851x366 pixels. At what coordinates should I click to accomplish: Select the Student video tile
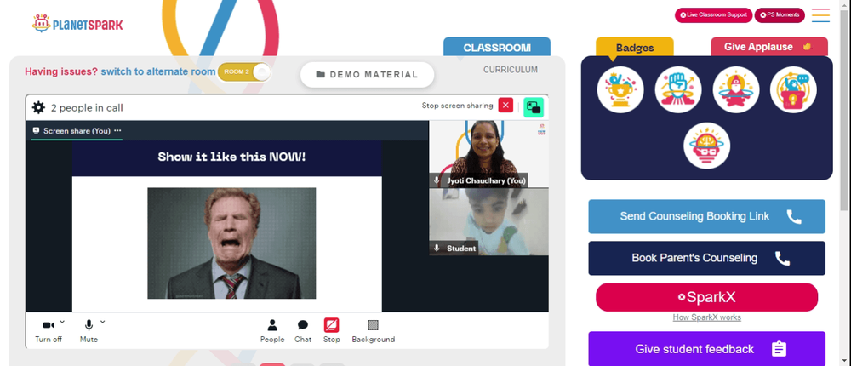tap(488, 221)
